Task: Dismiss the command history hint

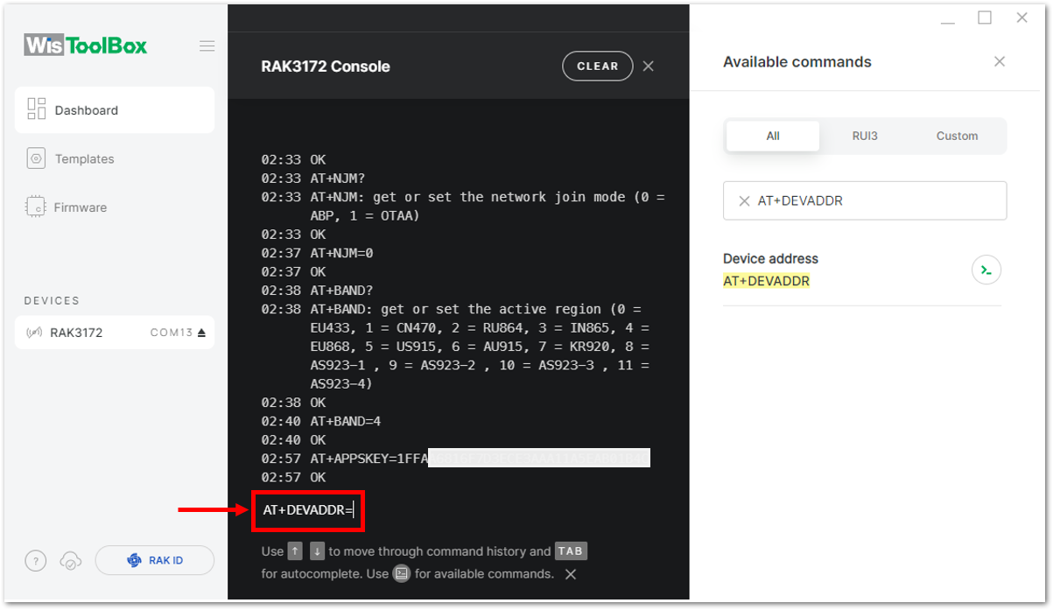Action: [x=571, y=574]
